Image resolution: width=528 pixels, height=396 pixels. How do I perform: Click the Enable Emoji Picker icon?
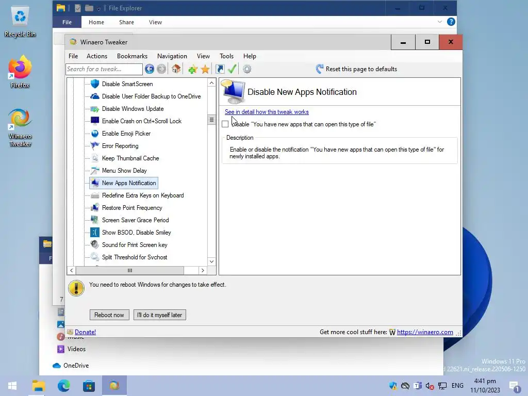(95, 134)
